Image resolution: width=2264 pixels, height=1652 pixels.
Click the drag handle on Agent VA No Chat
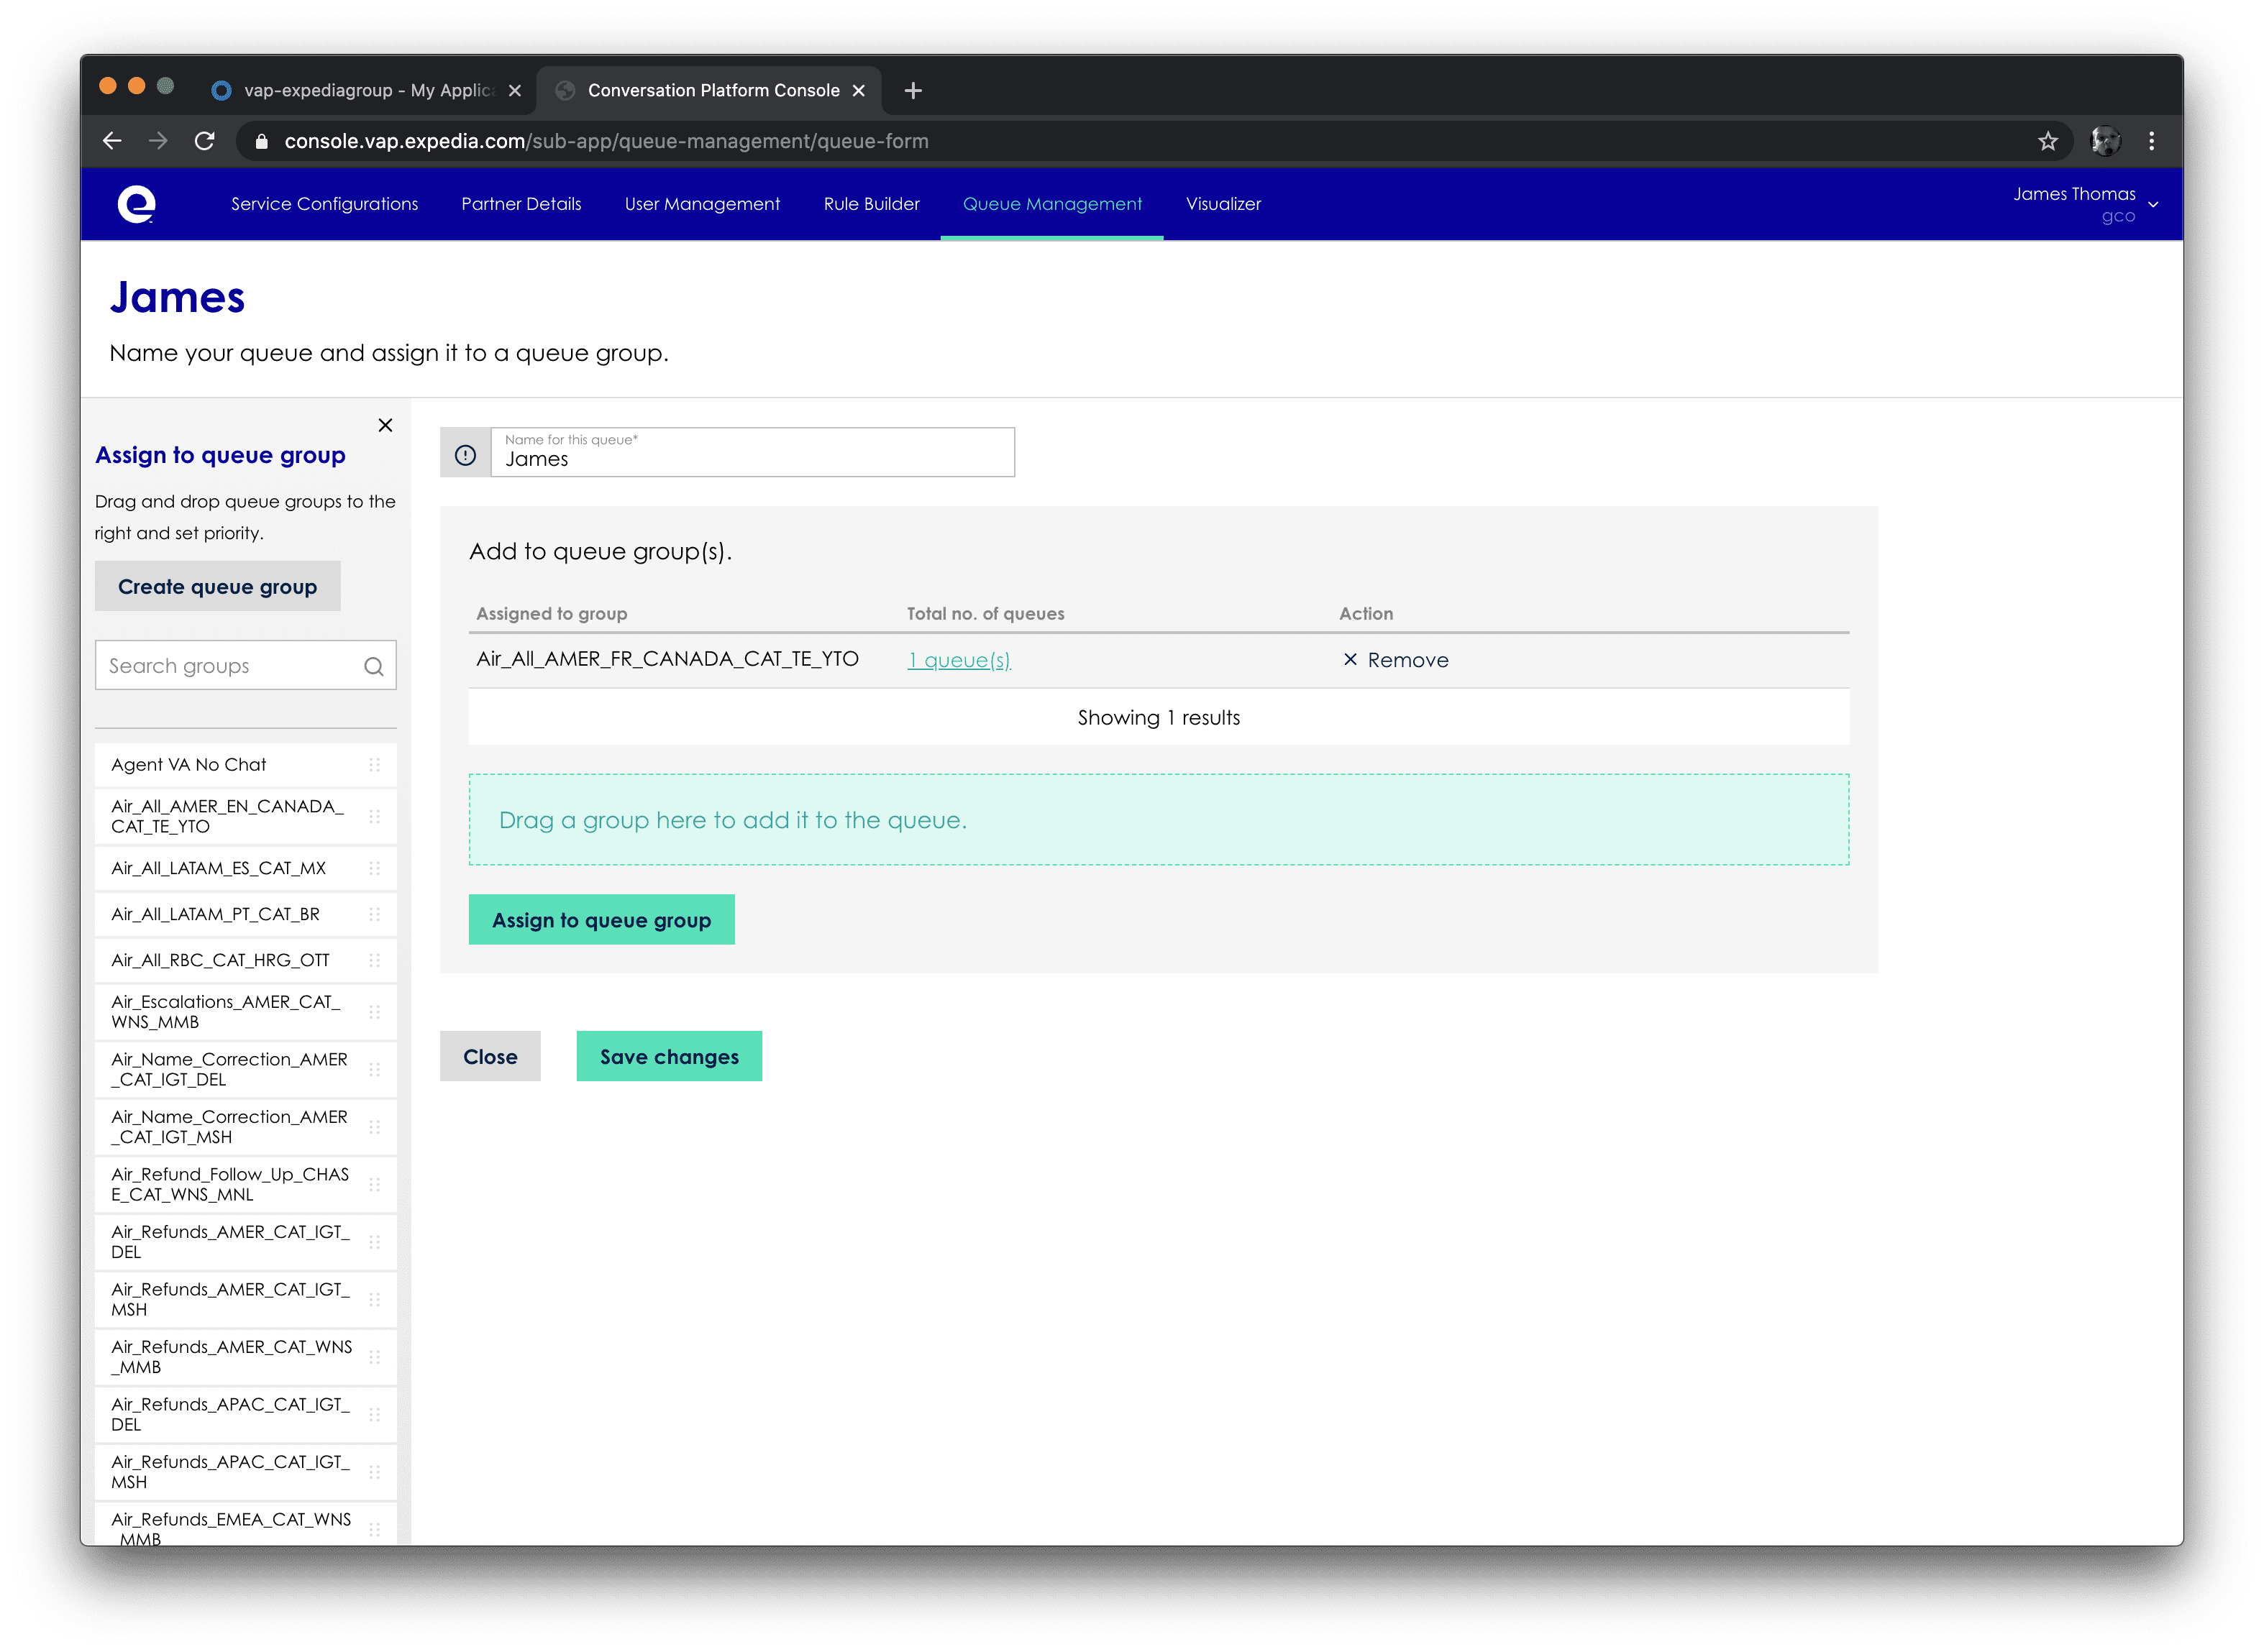(x=376, y=765)
